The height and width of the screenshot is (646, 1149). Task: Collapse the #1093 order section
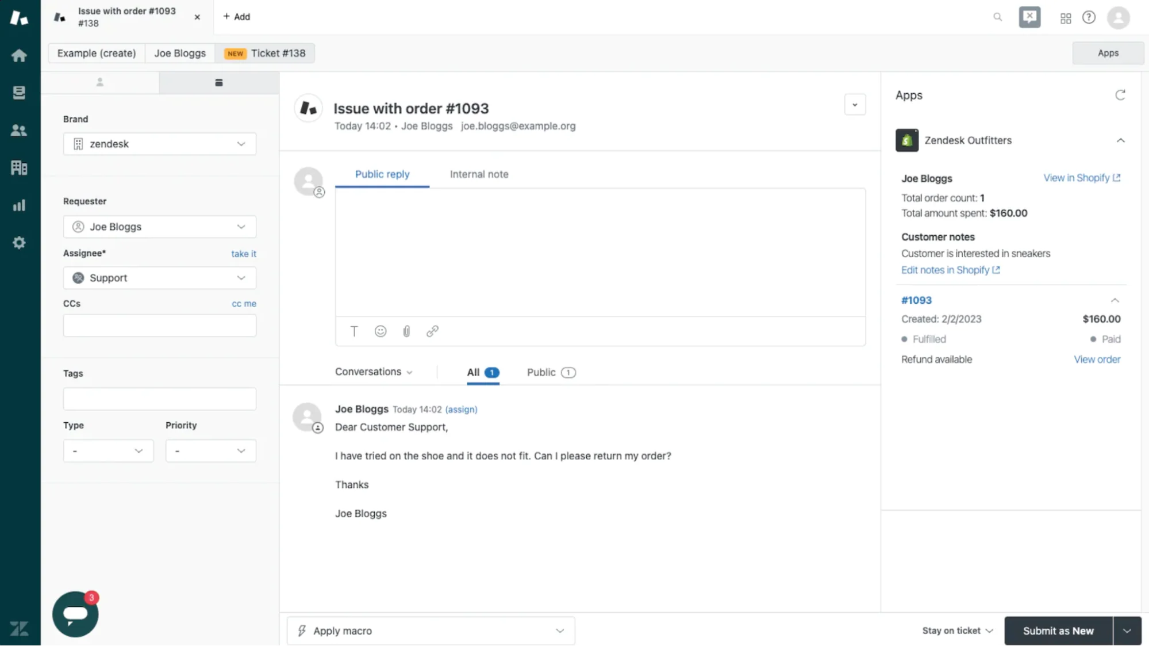point(1115,300)
